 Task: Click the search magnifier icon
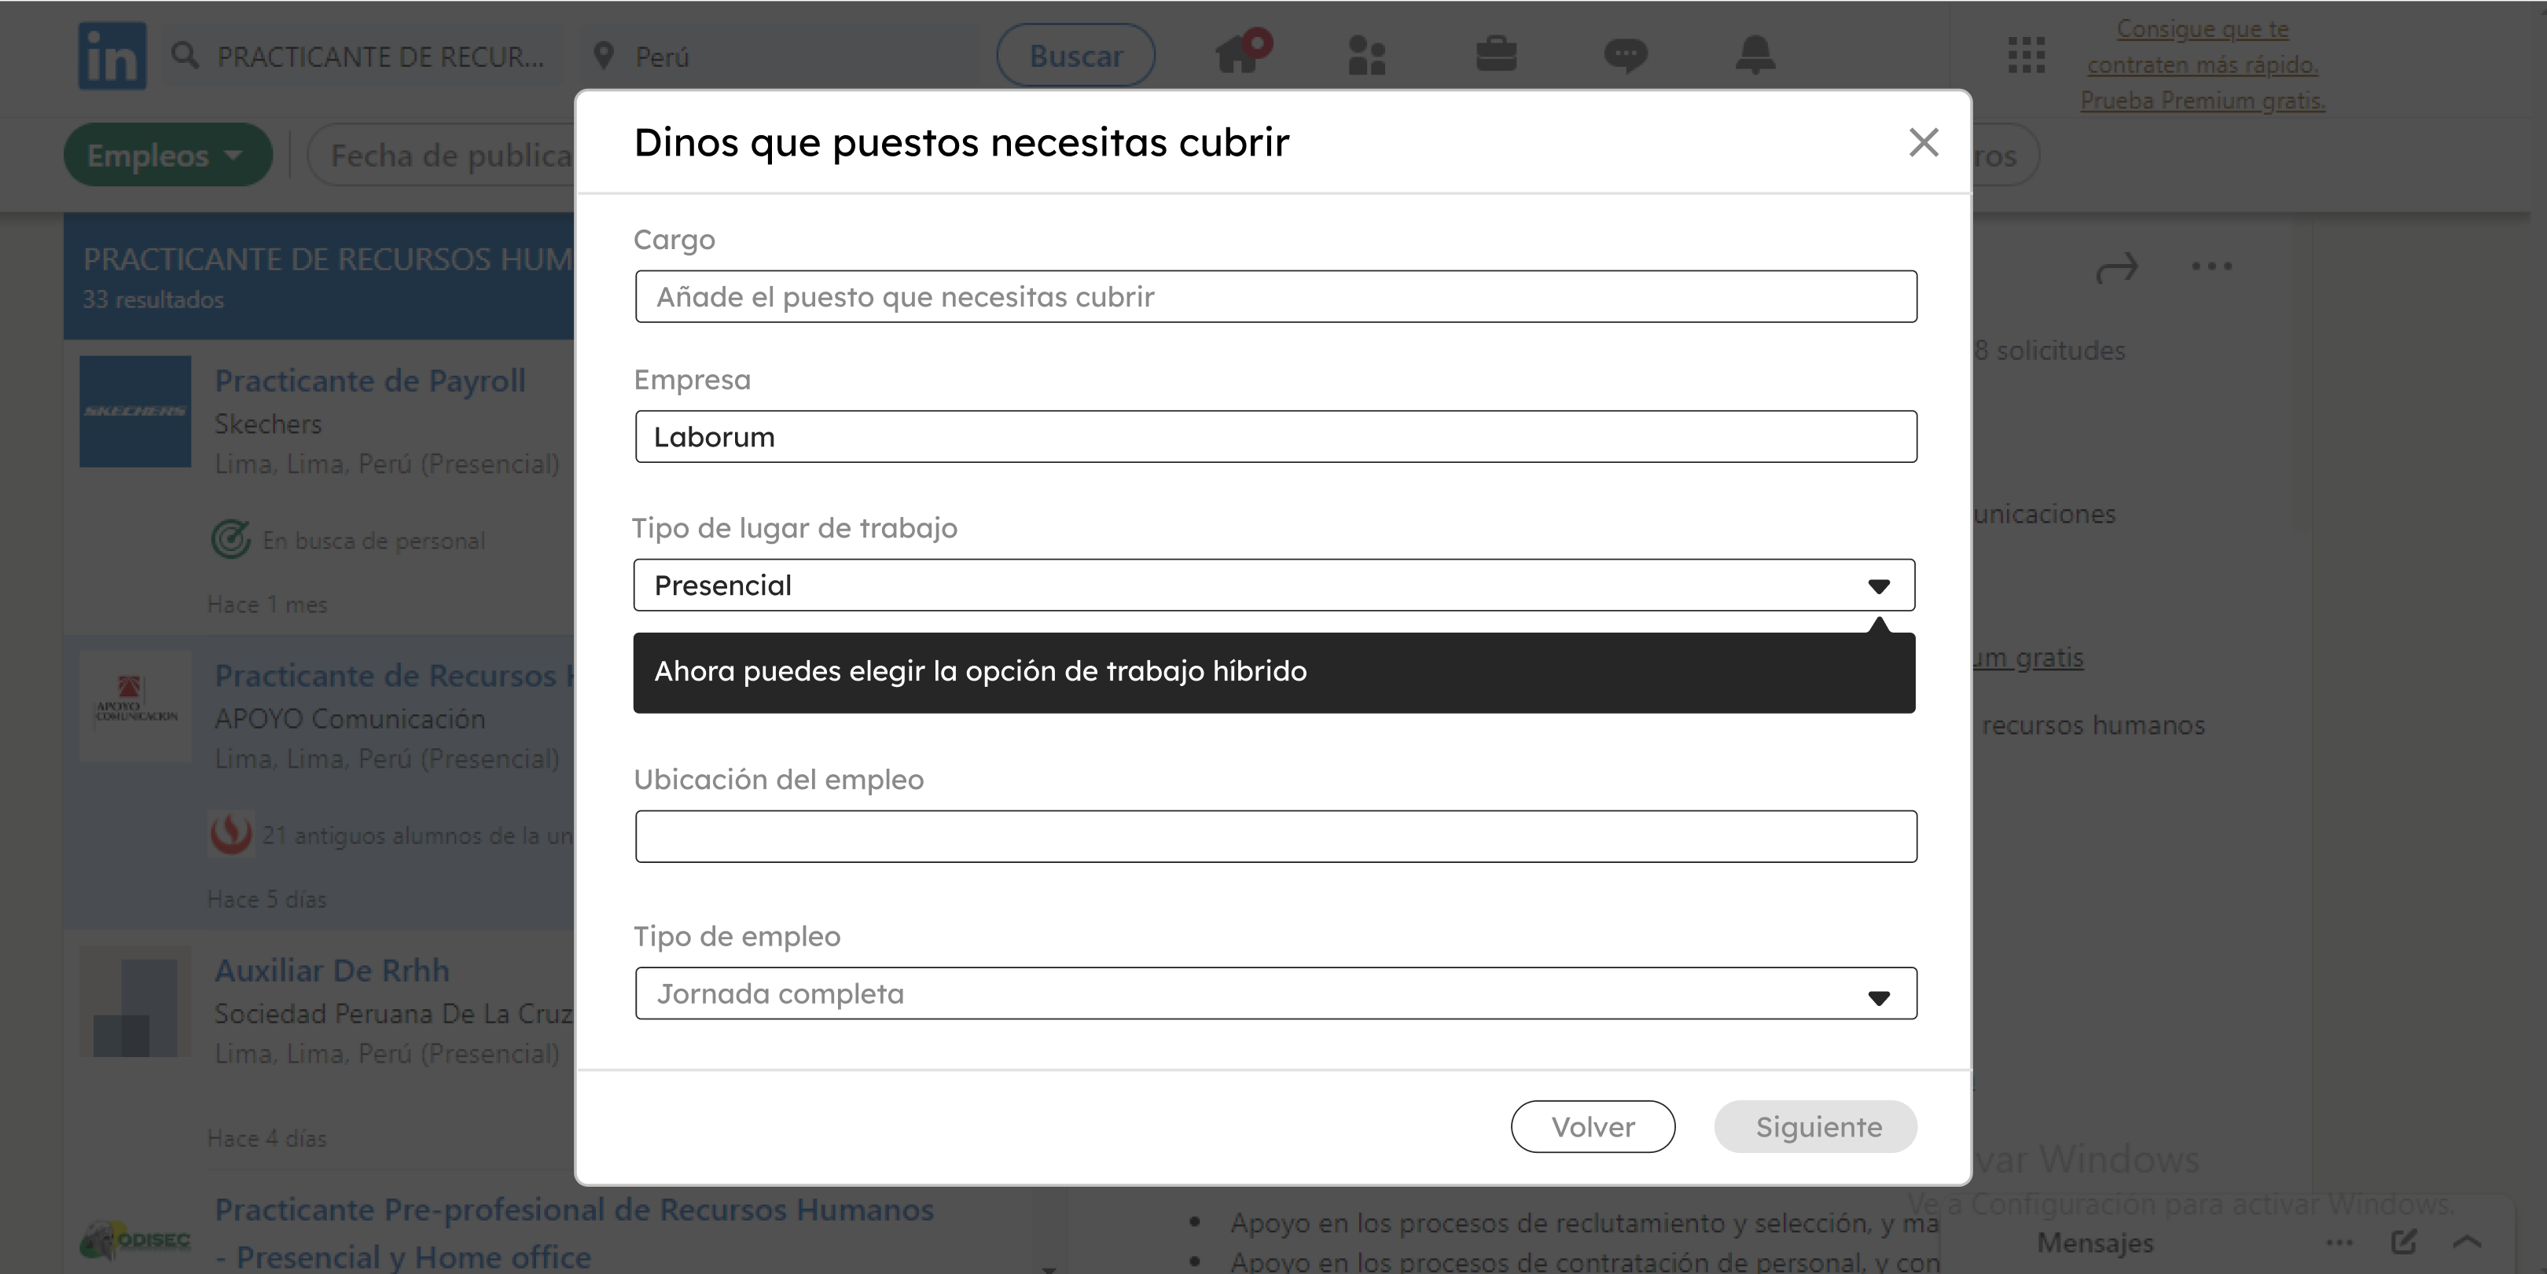coord(185,55)
